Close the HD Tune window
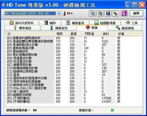Screen dimensions: 147x116 click(x=142, y=5)
